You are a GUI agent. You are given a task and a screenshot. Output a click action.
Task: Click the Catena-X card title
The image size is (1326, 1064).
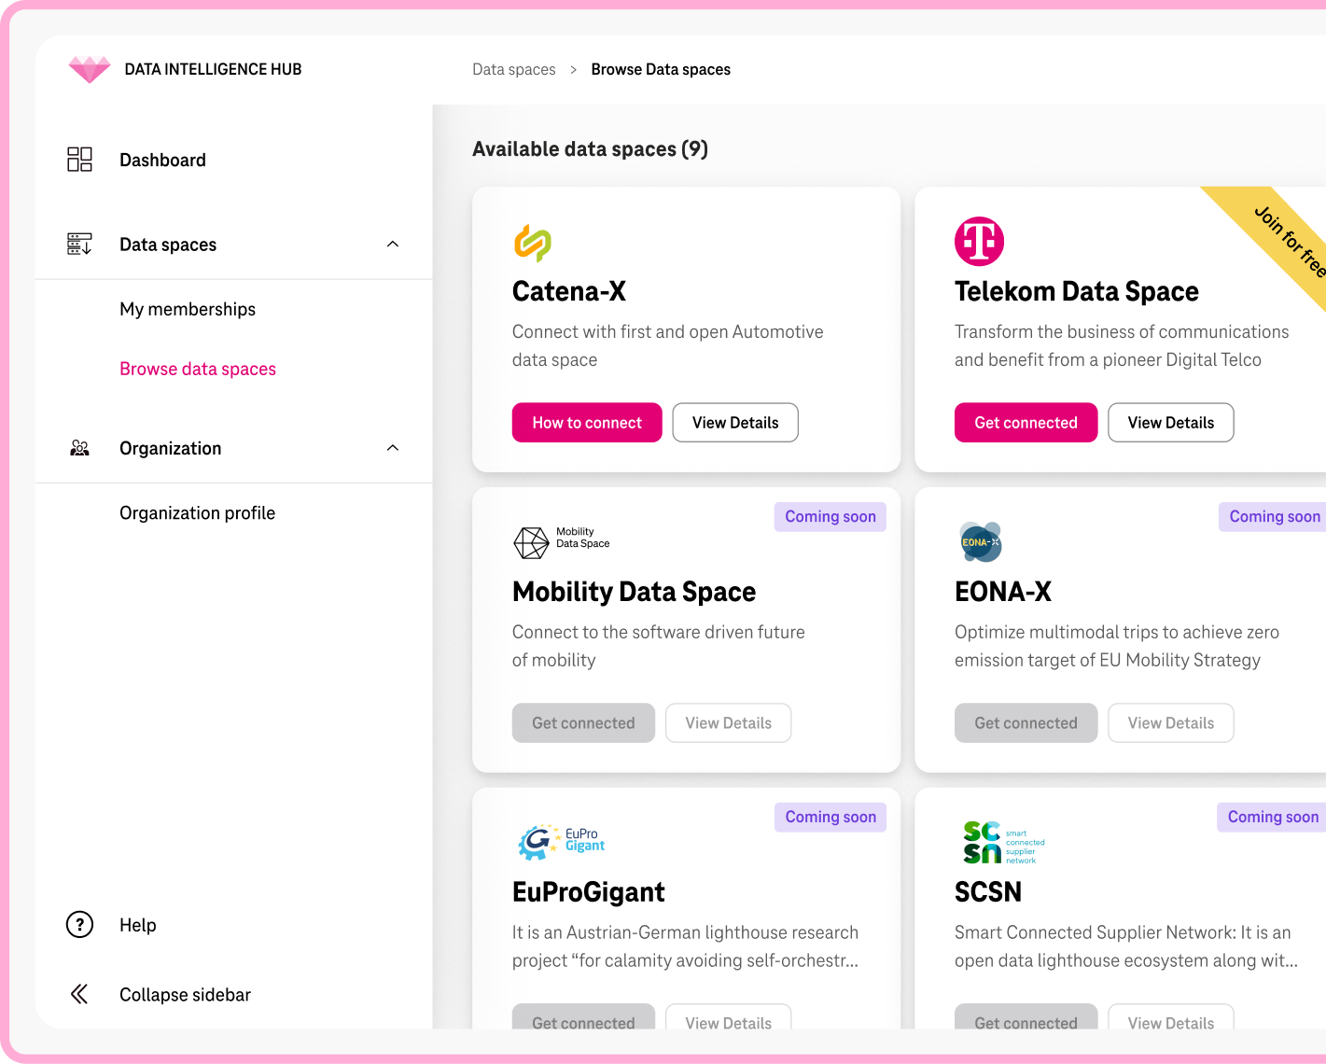(569, 292)
